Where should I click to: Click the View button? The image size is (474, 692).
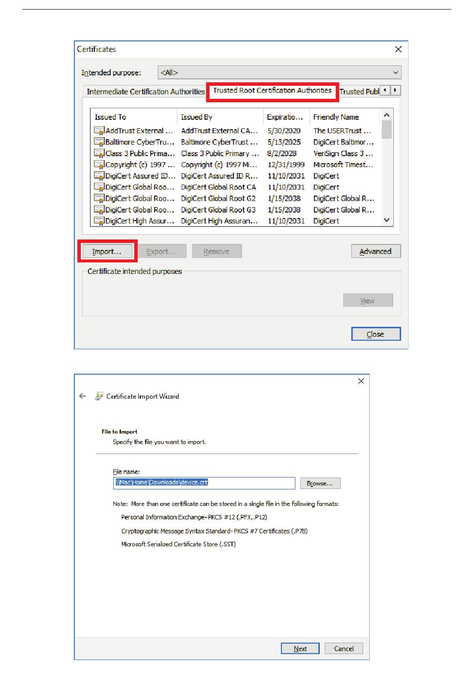click(x=368, y=300)
